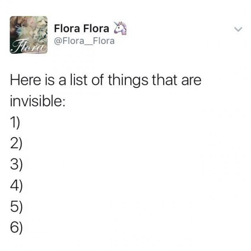Screen dimensions: 251x251
Task: Open the Flora Flora display name link
Action: [81, 28]
